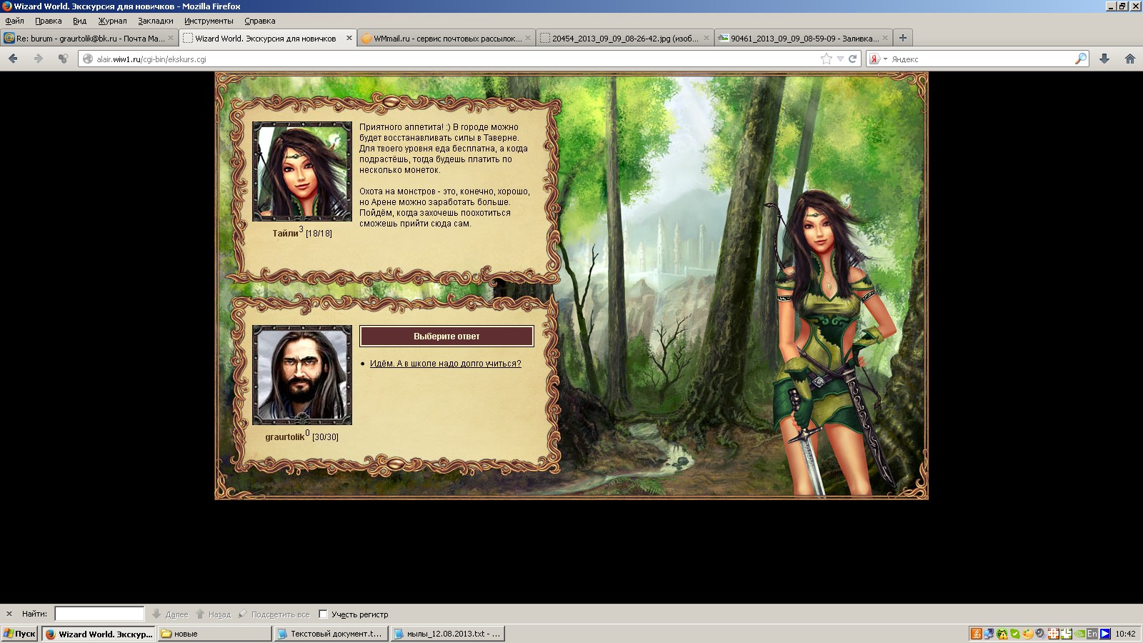Click Тайли's portrait thumbnail

coord(301,171)
